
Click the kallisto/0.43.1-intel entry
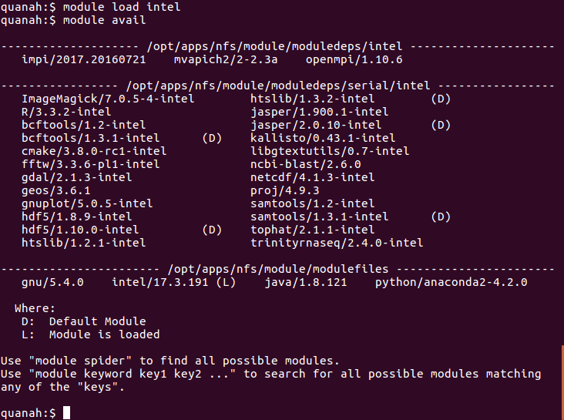(x=323, y=138)
